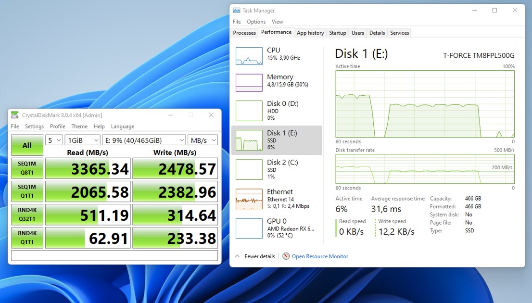Run the RND4K Q32T1 benchmark

click(x=27, y=215)
